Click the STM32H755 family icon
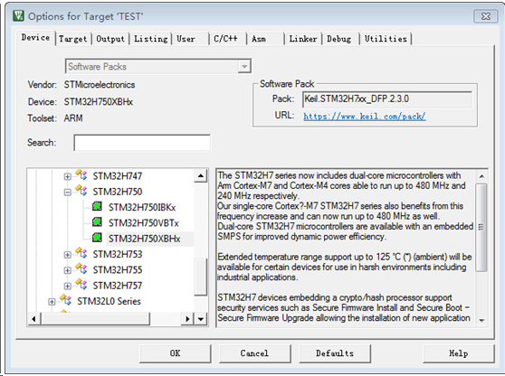Screen dimensions: 505x376 click(81, 268)
